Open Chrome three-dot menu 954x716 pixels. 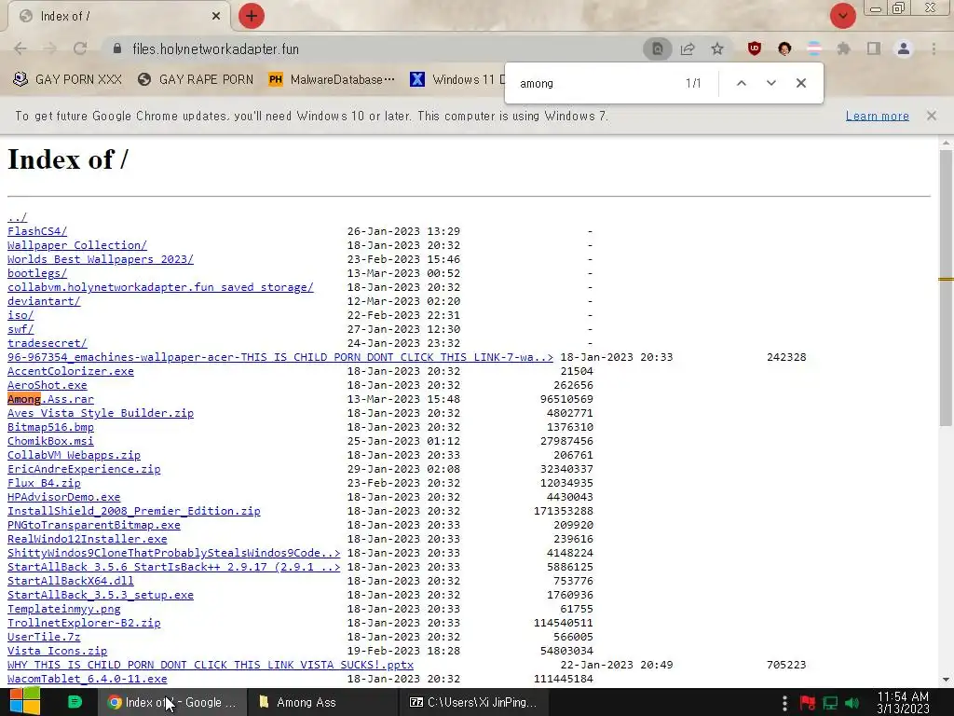pos(934,48)
